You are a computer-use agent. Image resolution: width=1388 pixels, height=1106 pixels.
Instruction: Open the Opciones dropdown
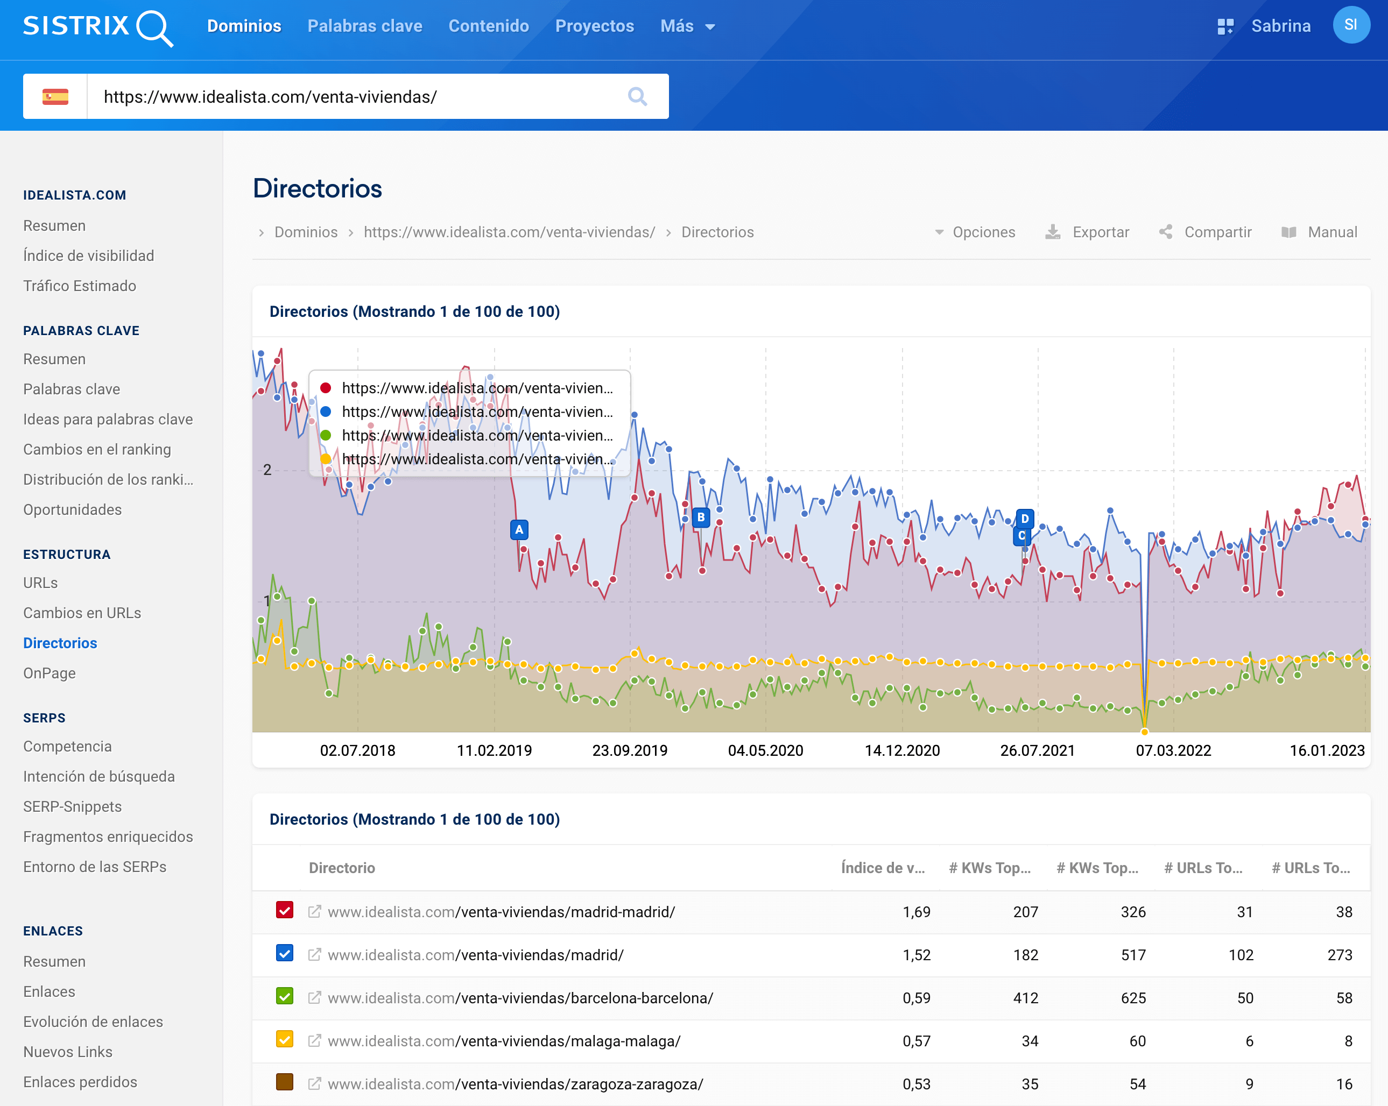[975, 232]
